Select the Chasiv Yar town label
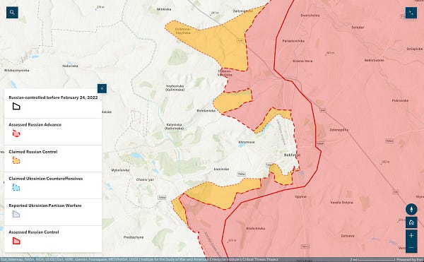 pyautogui.click(x=145, y=179)
